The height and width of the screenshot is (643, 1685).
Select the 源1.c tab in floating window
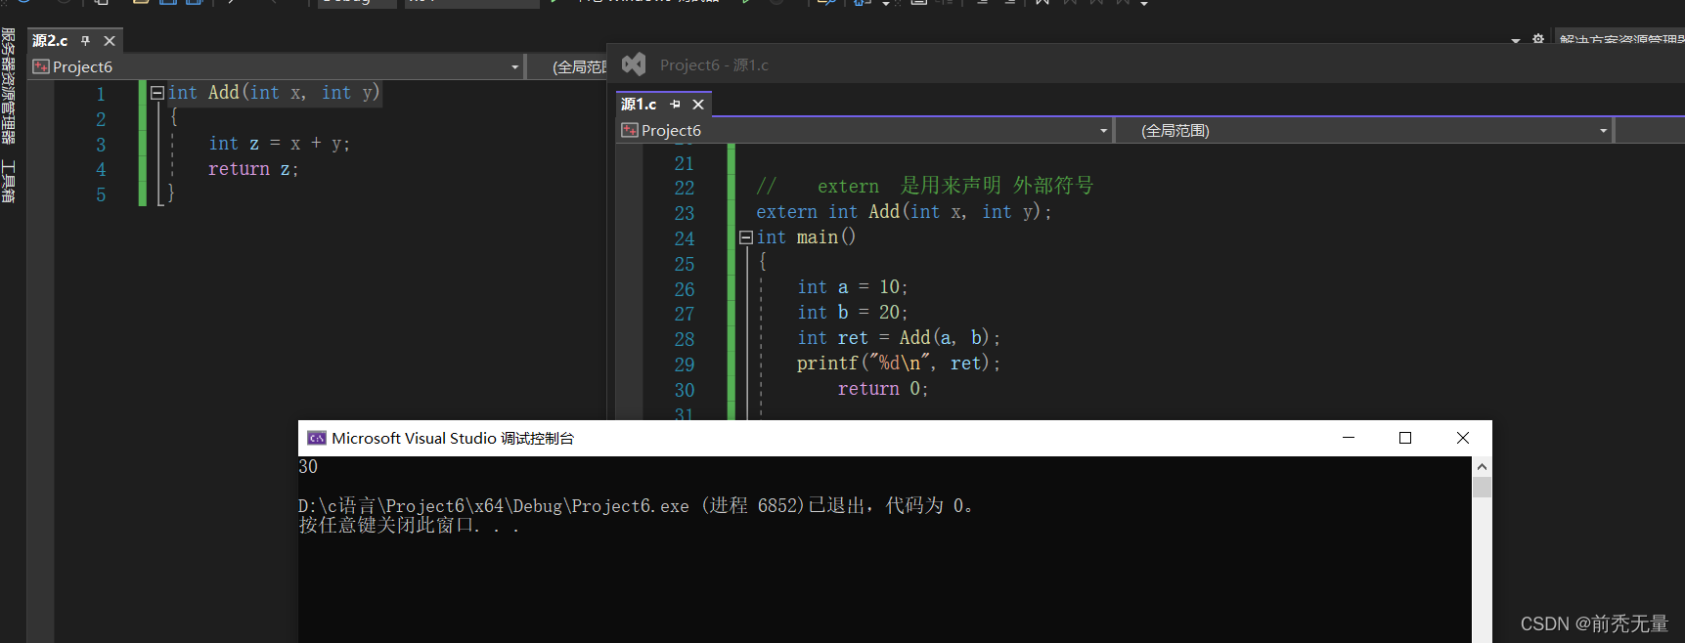pyautogui.click(x=639, y=105)
